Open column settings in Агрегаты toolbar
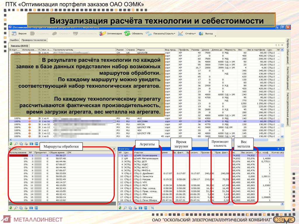Viewport: 299px width, 224px height. [140, 208]
